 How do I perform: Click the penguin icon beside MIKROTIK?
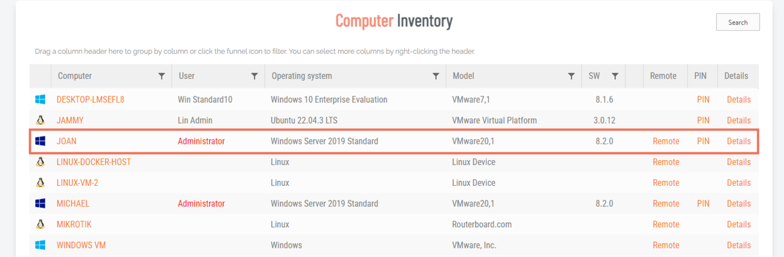(x=40, y=224)
